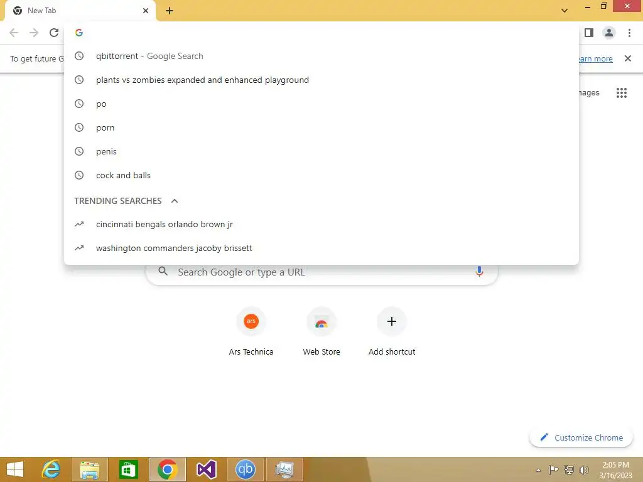Open Visual Studio from taskbar

206,469
